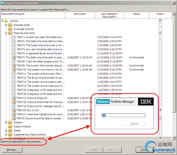
Task: Click the FEAT21 imported requirement icon
Action: point(14,114)
